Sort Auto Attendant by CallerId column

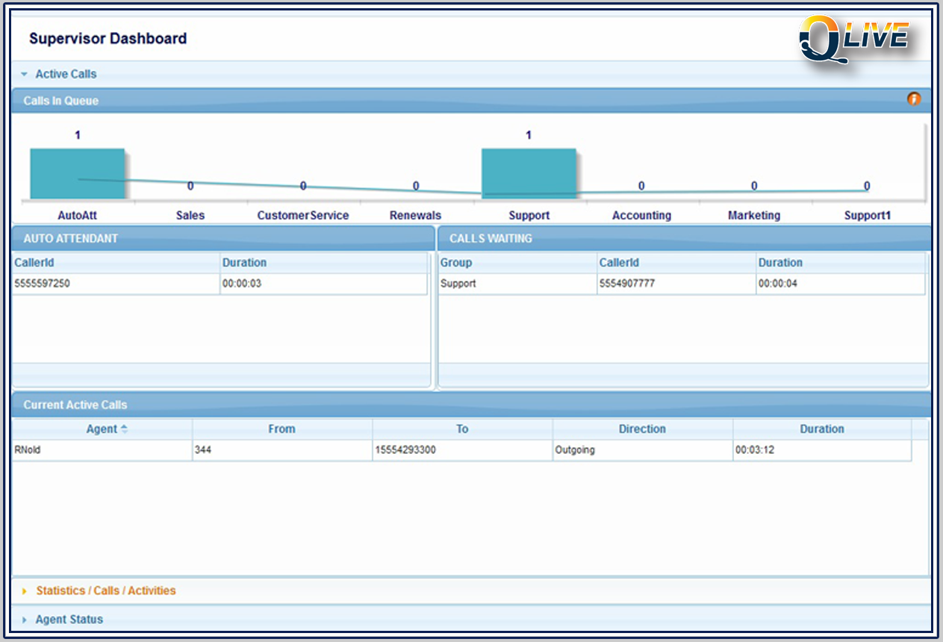(x=34, y=263)
